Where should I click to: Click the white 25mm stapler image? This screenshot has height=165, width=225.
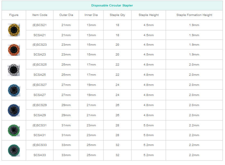coord(14,70)
